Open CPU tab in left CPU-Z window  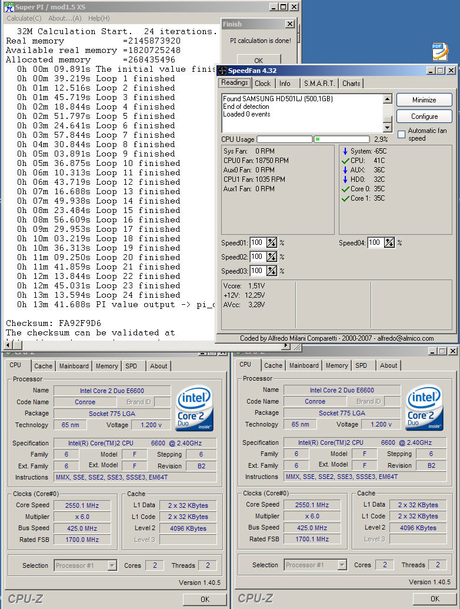click(x=15, y=365)
